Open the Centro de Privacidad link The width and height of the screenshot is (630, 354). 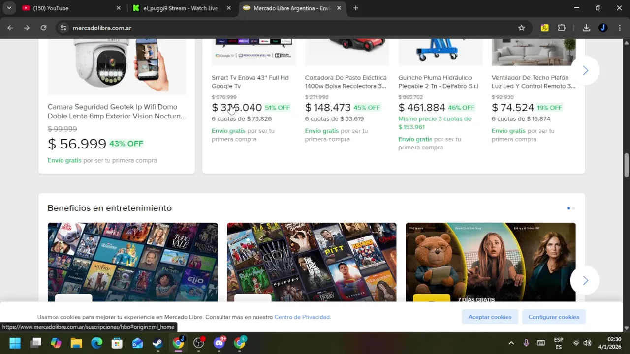[x=302, y=317]
